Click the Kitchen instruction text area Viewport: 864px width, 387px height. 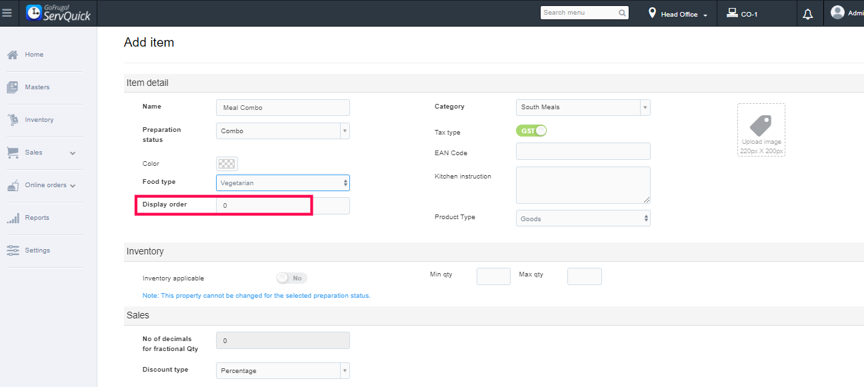click(x=583, y=185)
